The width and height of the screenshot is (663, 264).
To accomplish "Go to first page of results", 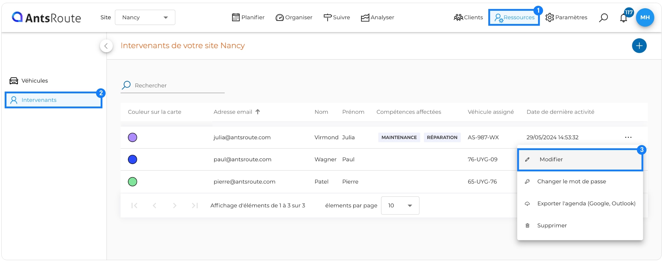I will click(x=134, y=206).
